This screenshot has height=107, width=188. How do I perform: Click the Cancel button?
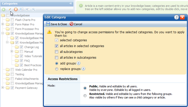coord(76,24)
